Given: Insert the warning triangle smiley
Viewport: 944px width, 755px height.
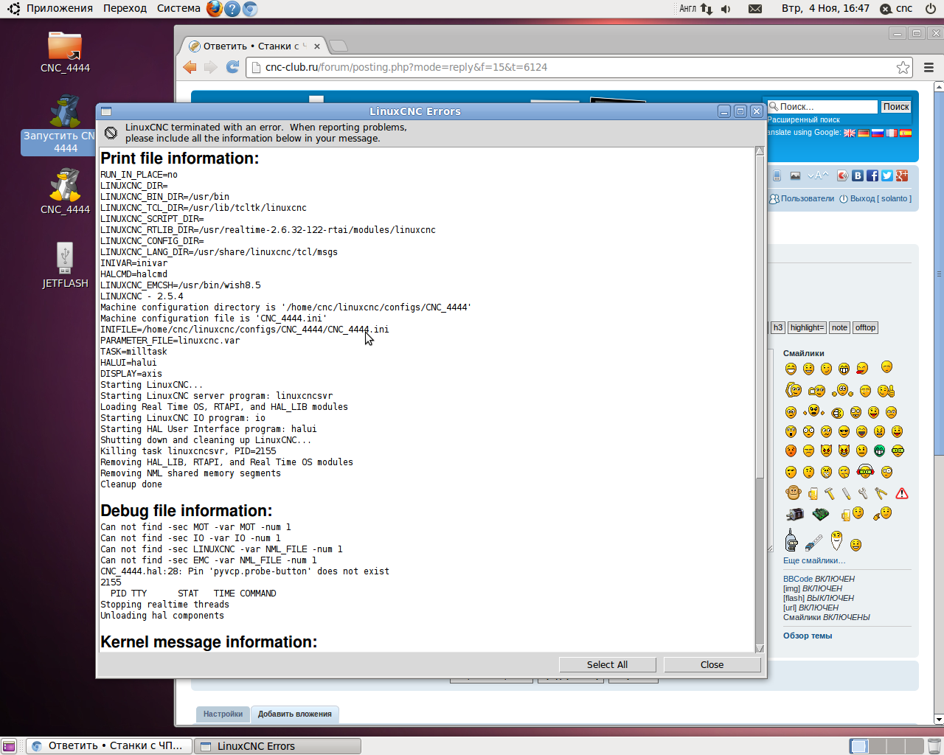Looking at the screenshot, I should pos(902,493).
